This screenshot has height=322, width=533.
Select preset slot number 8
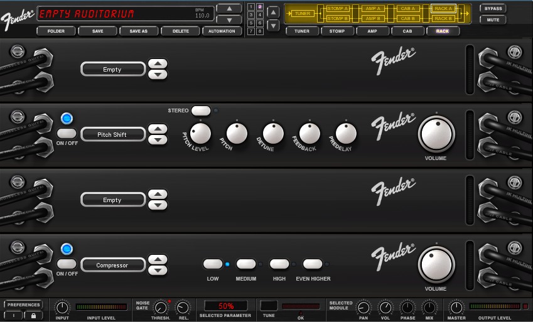point(260,31)
